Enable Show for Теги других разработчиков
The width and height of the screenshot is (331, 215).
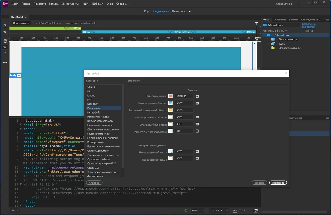197,131
